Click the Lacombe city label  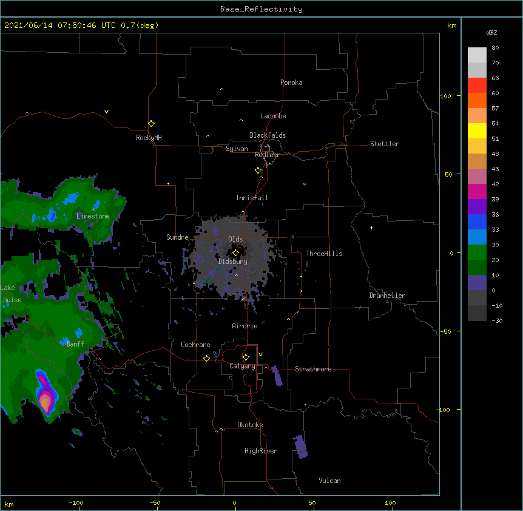(273, 116)
